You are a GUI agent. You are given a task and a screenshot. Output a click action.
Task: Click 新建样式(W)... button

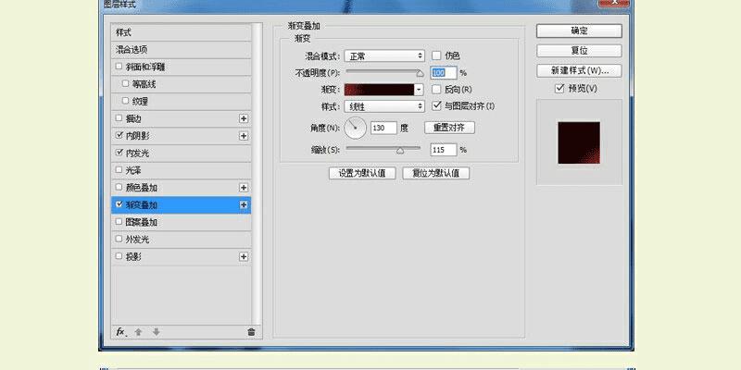click(x=579, y=71)
